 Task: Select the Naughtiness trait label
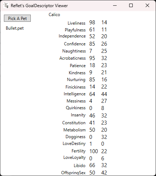tap(74, 51)
